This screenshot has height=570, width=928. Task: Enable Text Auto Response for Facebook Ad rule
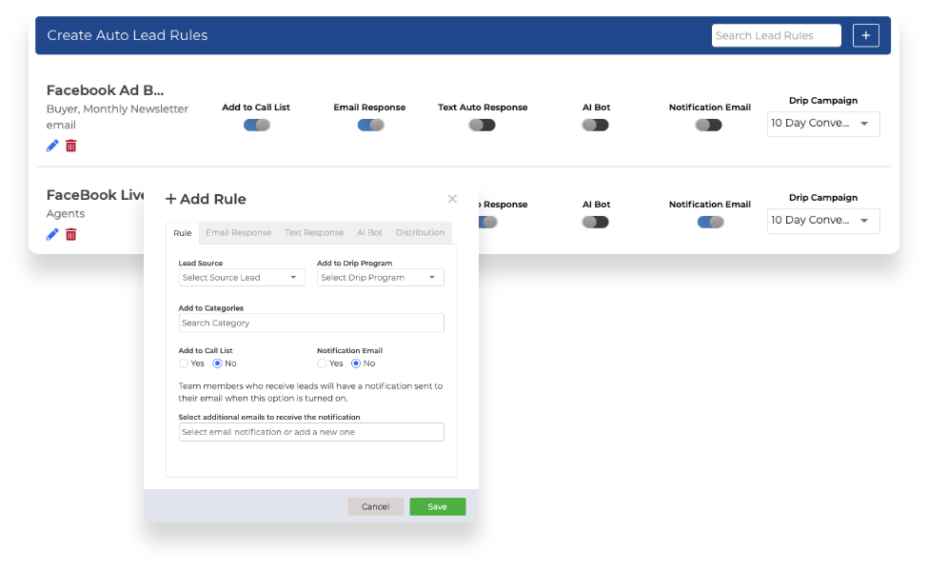click(x=481, y=125)
